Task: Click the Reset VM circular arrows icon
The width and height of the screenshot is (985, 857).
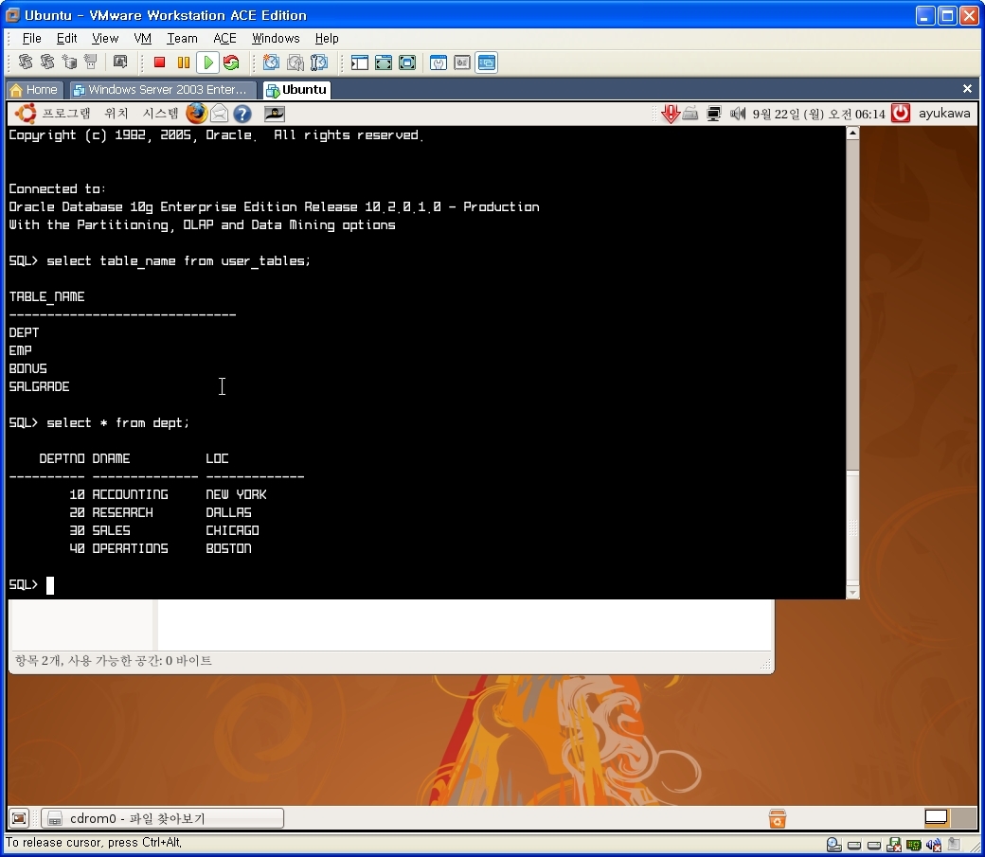Action: [231, 62]
